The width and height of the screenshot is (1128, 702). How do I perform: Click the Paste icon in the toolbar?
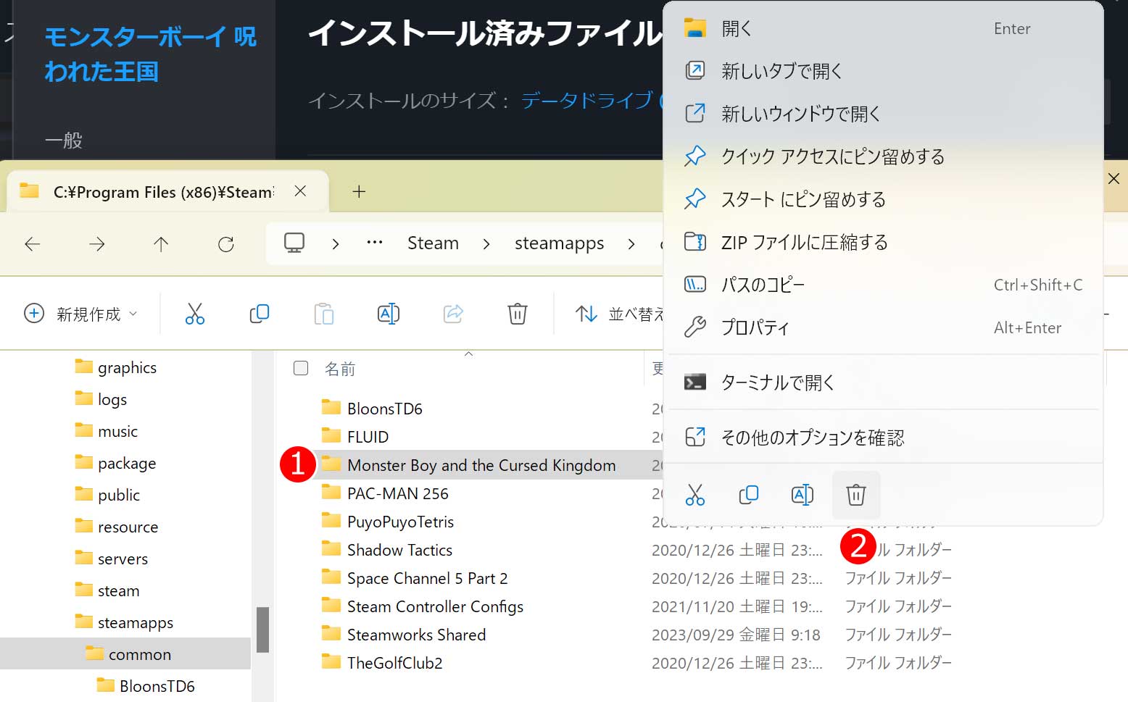coord(323,314)
